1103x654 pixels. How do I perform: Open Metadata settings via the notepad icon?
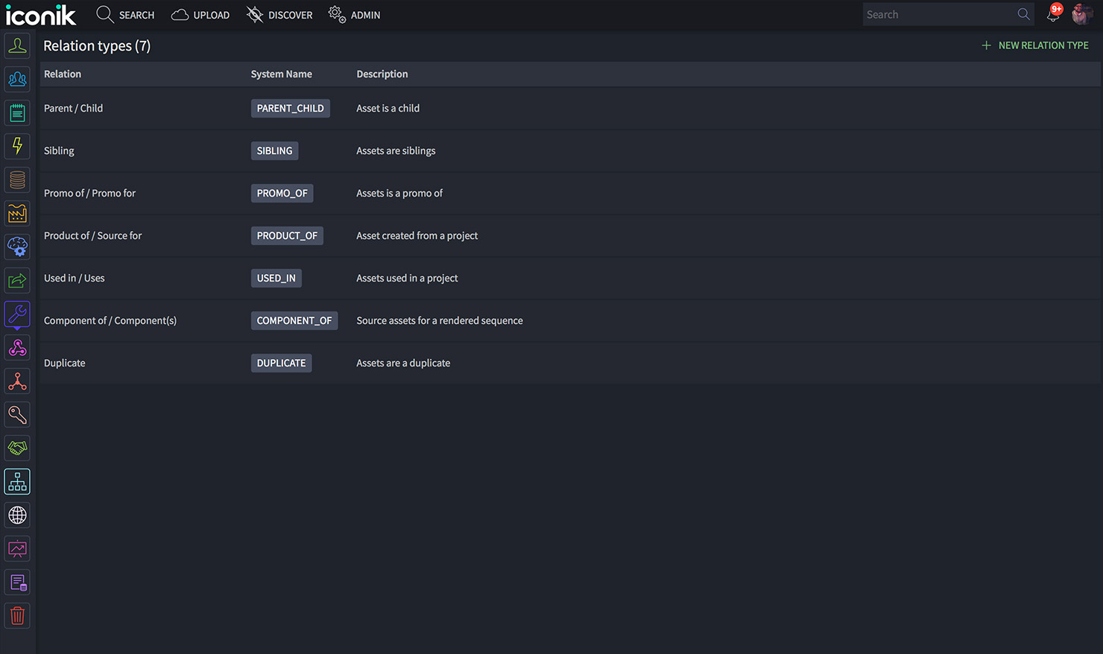point(17,112)
